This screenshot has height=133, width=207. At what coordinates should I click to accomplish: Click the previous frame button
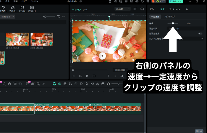[x=74, y=76]
